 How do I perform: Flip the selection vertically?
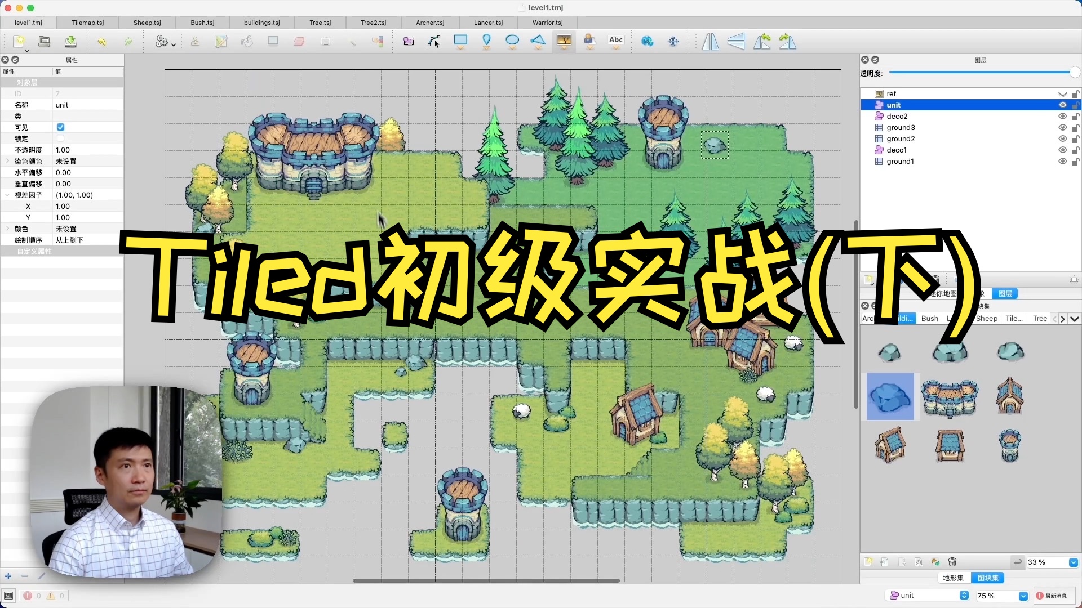[x=736, y=41]
